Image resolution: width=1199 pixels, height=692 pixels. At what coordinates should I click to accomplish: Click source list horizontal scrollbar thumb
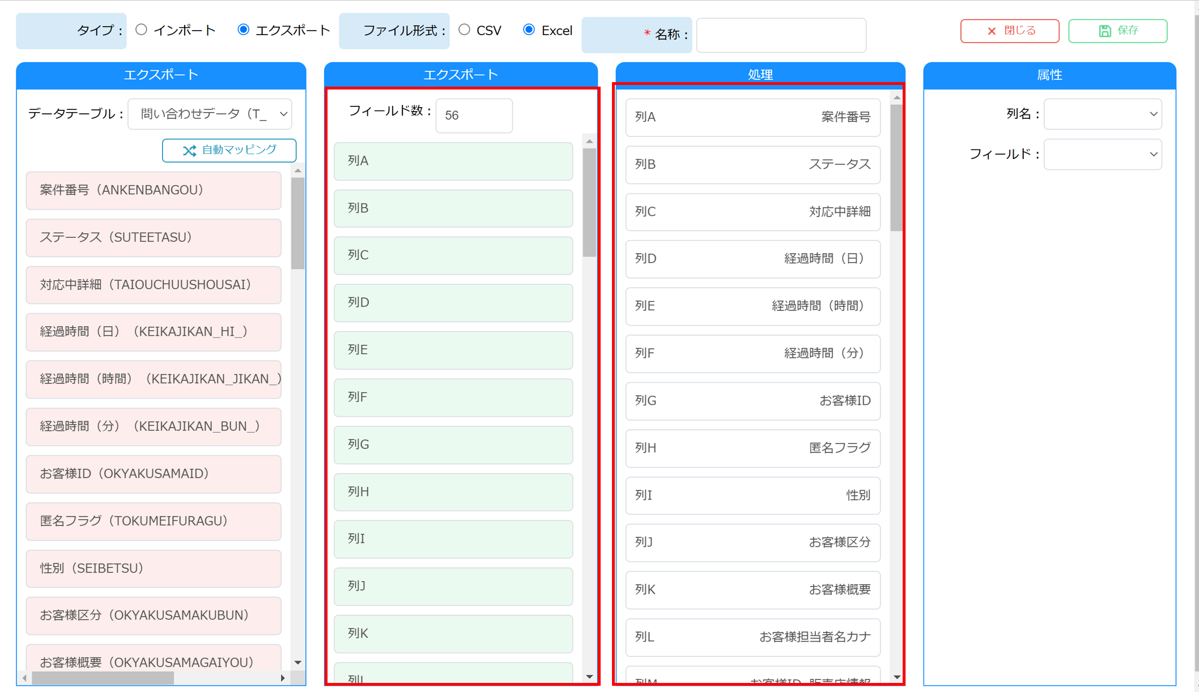103,678
